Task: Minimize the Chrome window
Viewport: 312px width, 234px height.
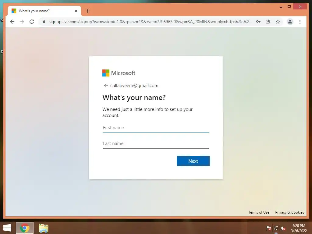Action: pos(281,7)
